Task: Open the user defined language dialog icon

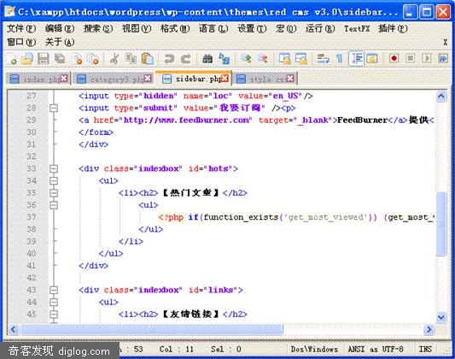Action: (x=372, y=59)
